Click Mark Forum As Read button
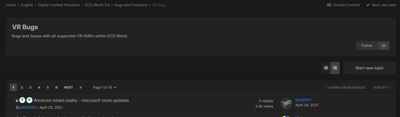400x117 pixels. coord(346,87)
